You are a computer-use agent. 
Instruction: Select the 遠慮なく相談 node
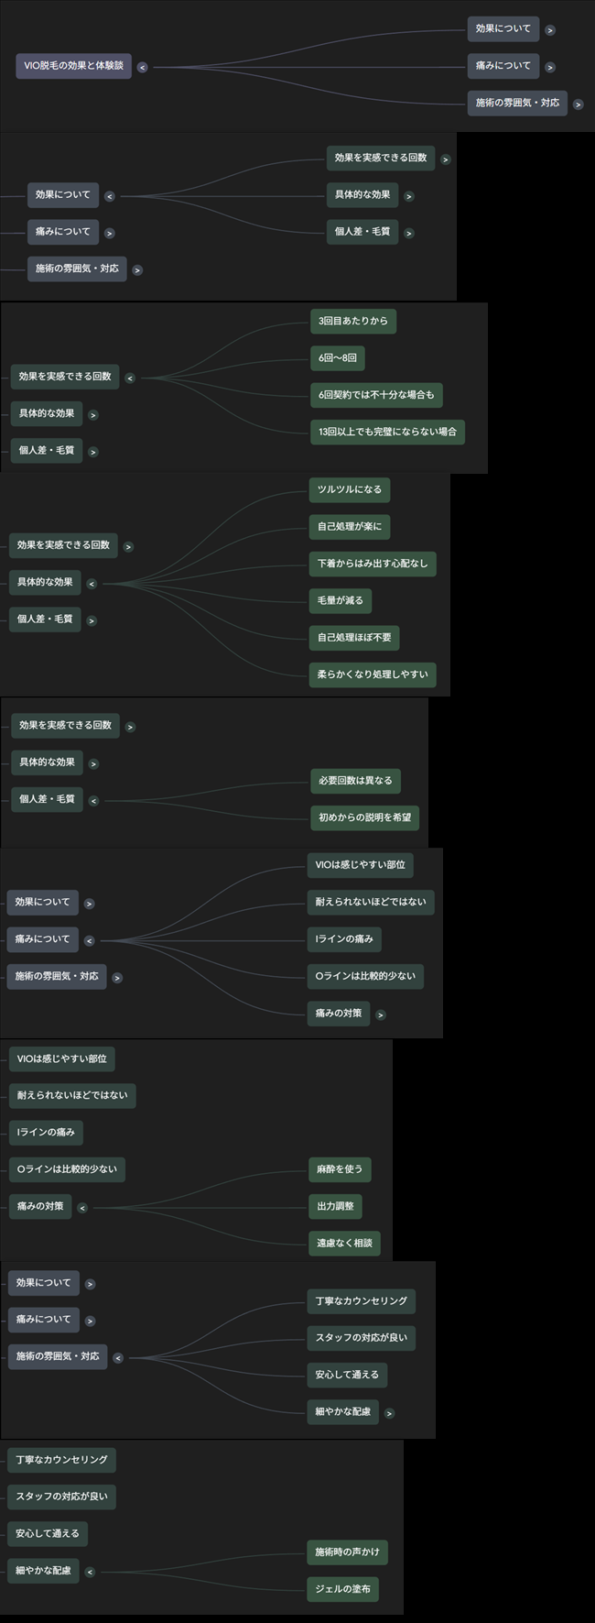pyautogui.click(x=344, y=1244)
